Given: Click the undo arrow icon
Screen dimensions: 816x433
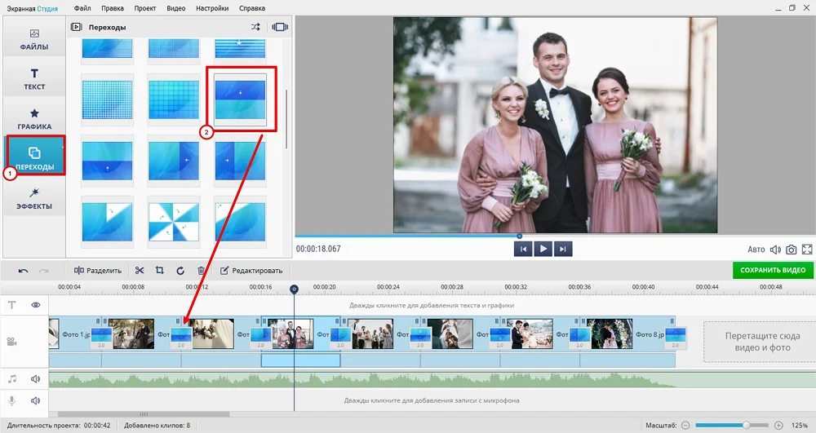Looking at the screenshot, I should pyautogui.click(x=23, y=271).
